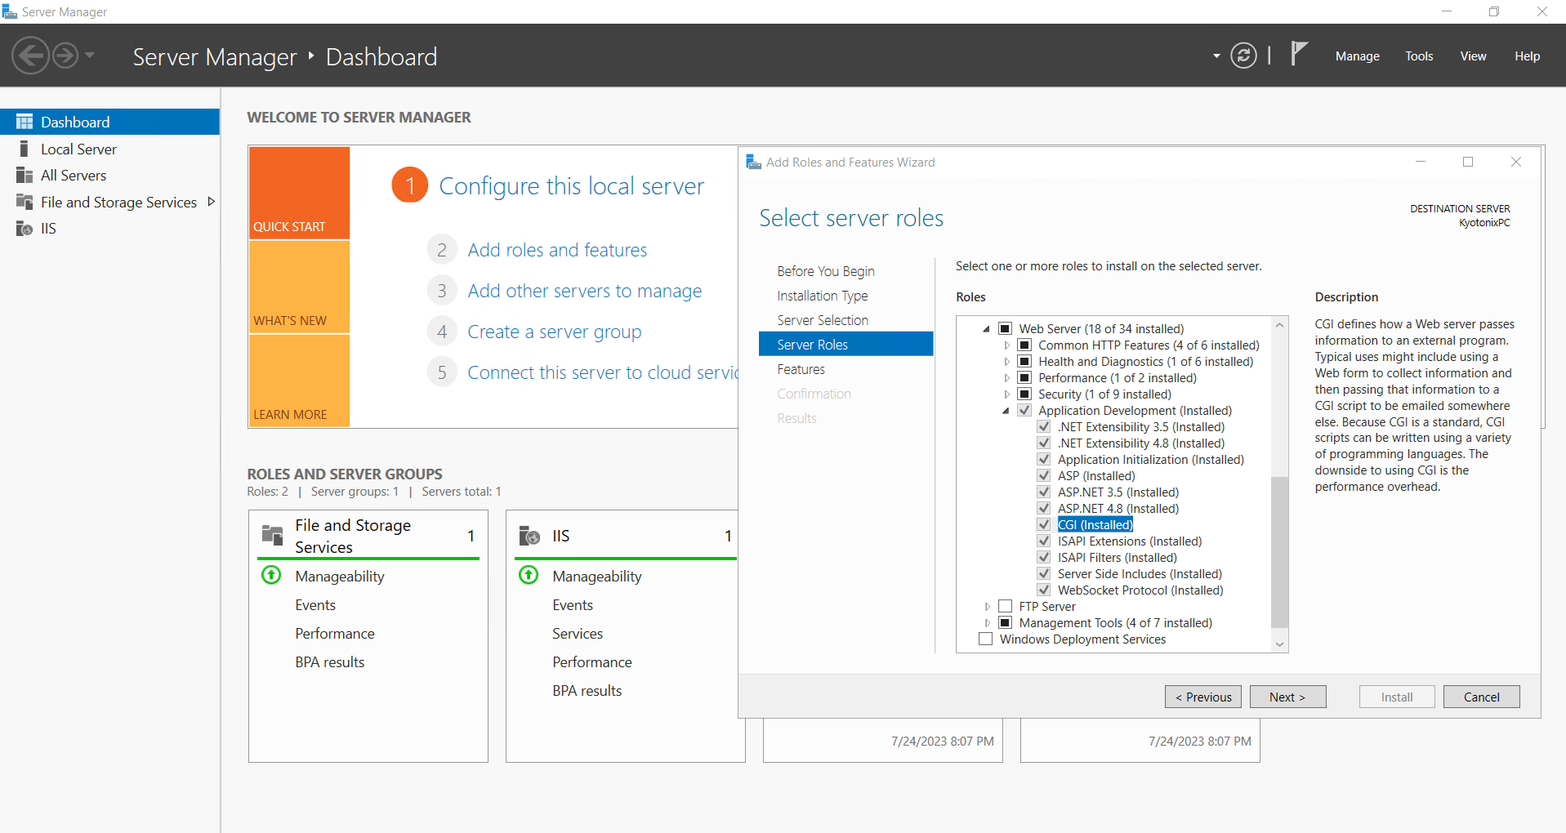Click the roles list scroll up arrow
This screenshot has height=833, width=1566.
point(1279,325)
